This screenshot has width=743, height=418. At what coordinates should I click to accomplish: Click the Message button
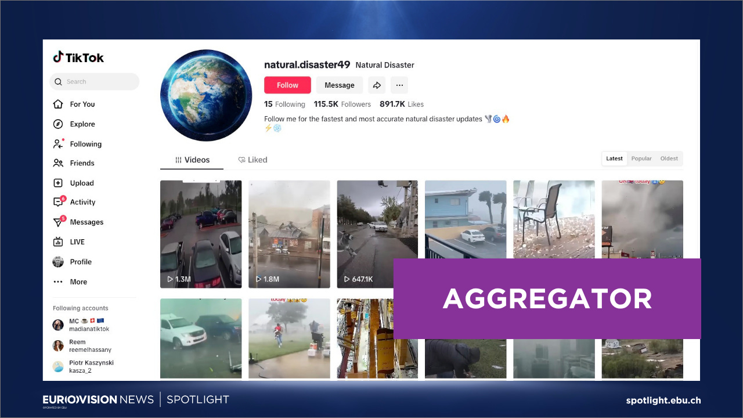point(340,85)
